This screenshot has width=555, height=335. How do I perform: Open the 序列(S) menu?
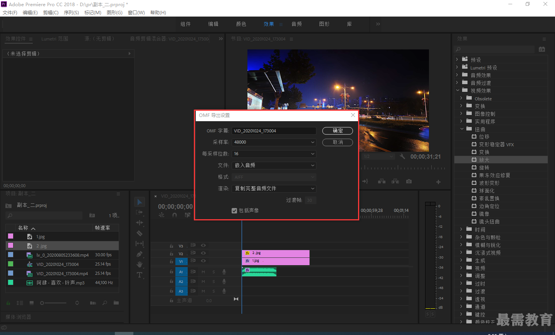point(71,12)
